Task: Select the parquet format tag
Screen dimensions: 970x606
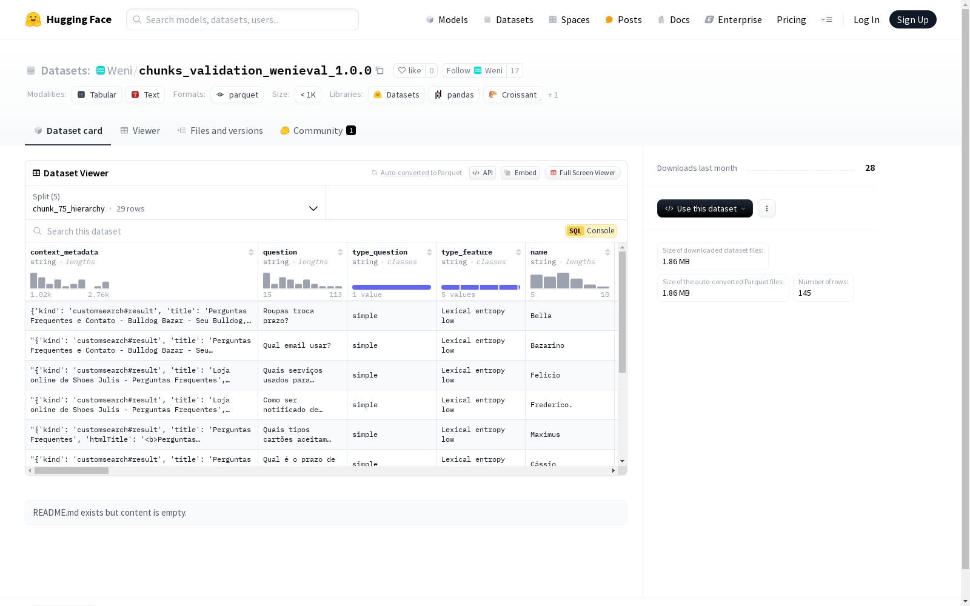Action: [237, 95]
